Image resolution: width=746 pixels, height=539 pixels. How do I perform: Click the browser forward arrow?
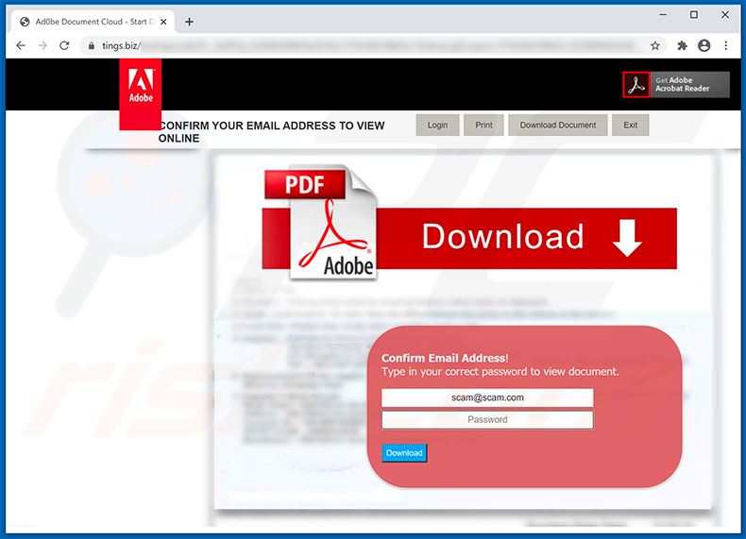[42, 45]
